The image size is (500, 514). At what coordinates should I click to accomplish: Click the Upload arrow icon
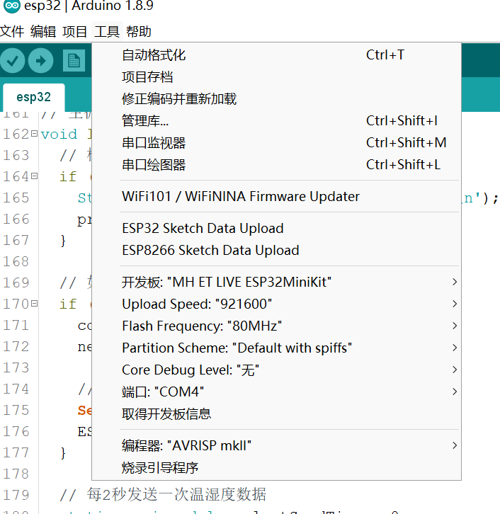click(x=40, y=60)
